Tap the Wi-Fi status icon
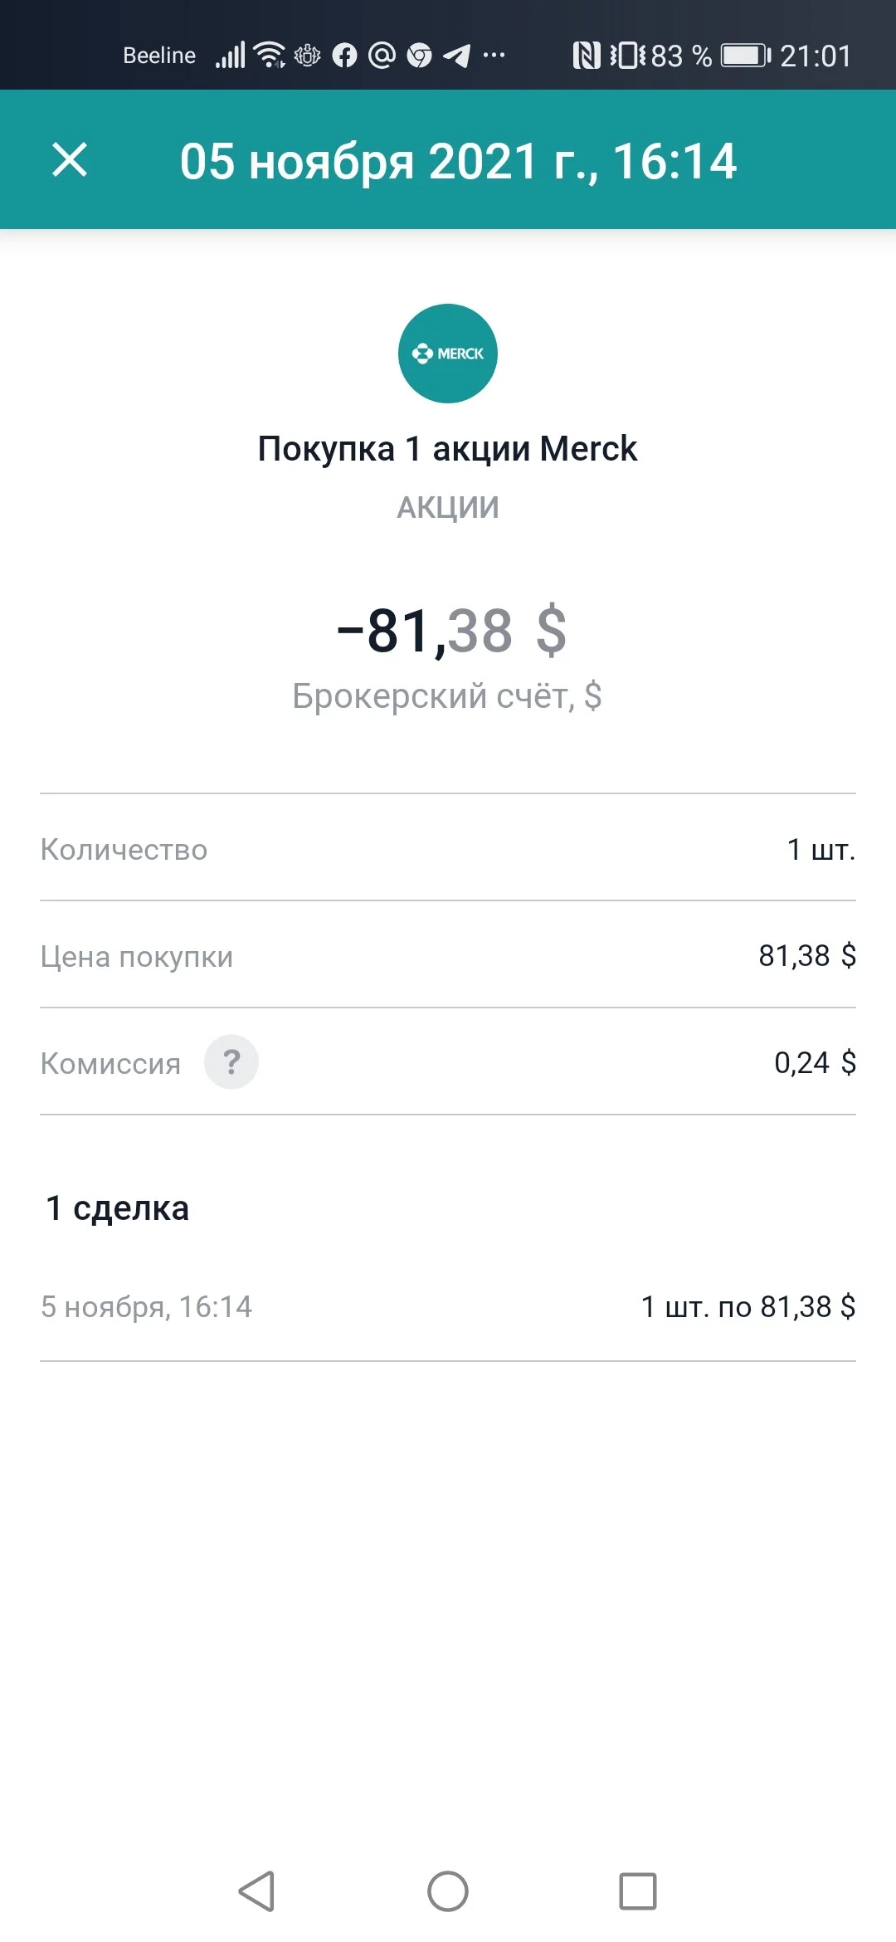896x1942 pixels. coord(269,55)
